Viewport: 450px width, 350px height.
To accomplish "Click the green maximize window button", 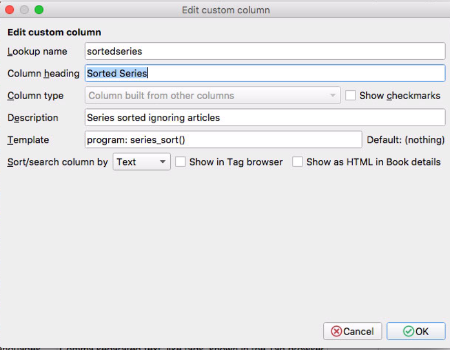I will click(x=39, y=10).
